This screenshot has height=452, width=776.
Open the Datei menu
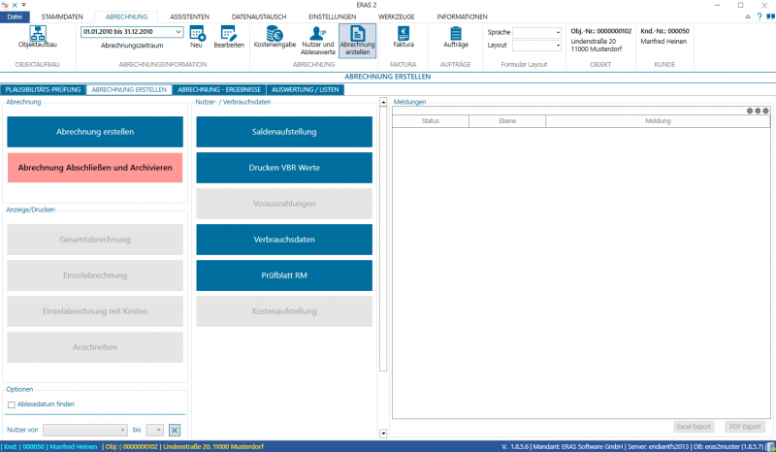[x=15, y=16]
